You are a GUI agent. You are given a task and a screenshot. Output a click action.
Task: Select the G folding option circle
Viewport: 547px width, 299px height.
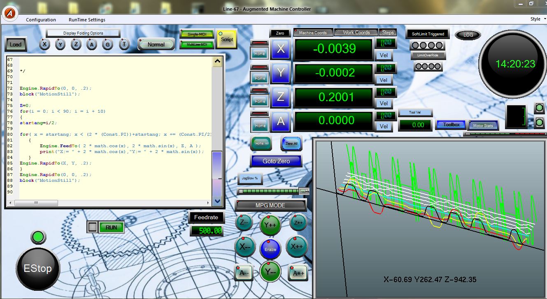coord(107,44)
